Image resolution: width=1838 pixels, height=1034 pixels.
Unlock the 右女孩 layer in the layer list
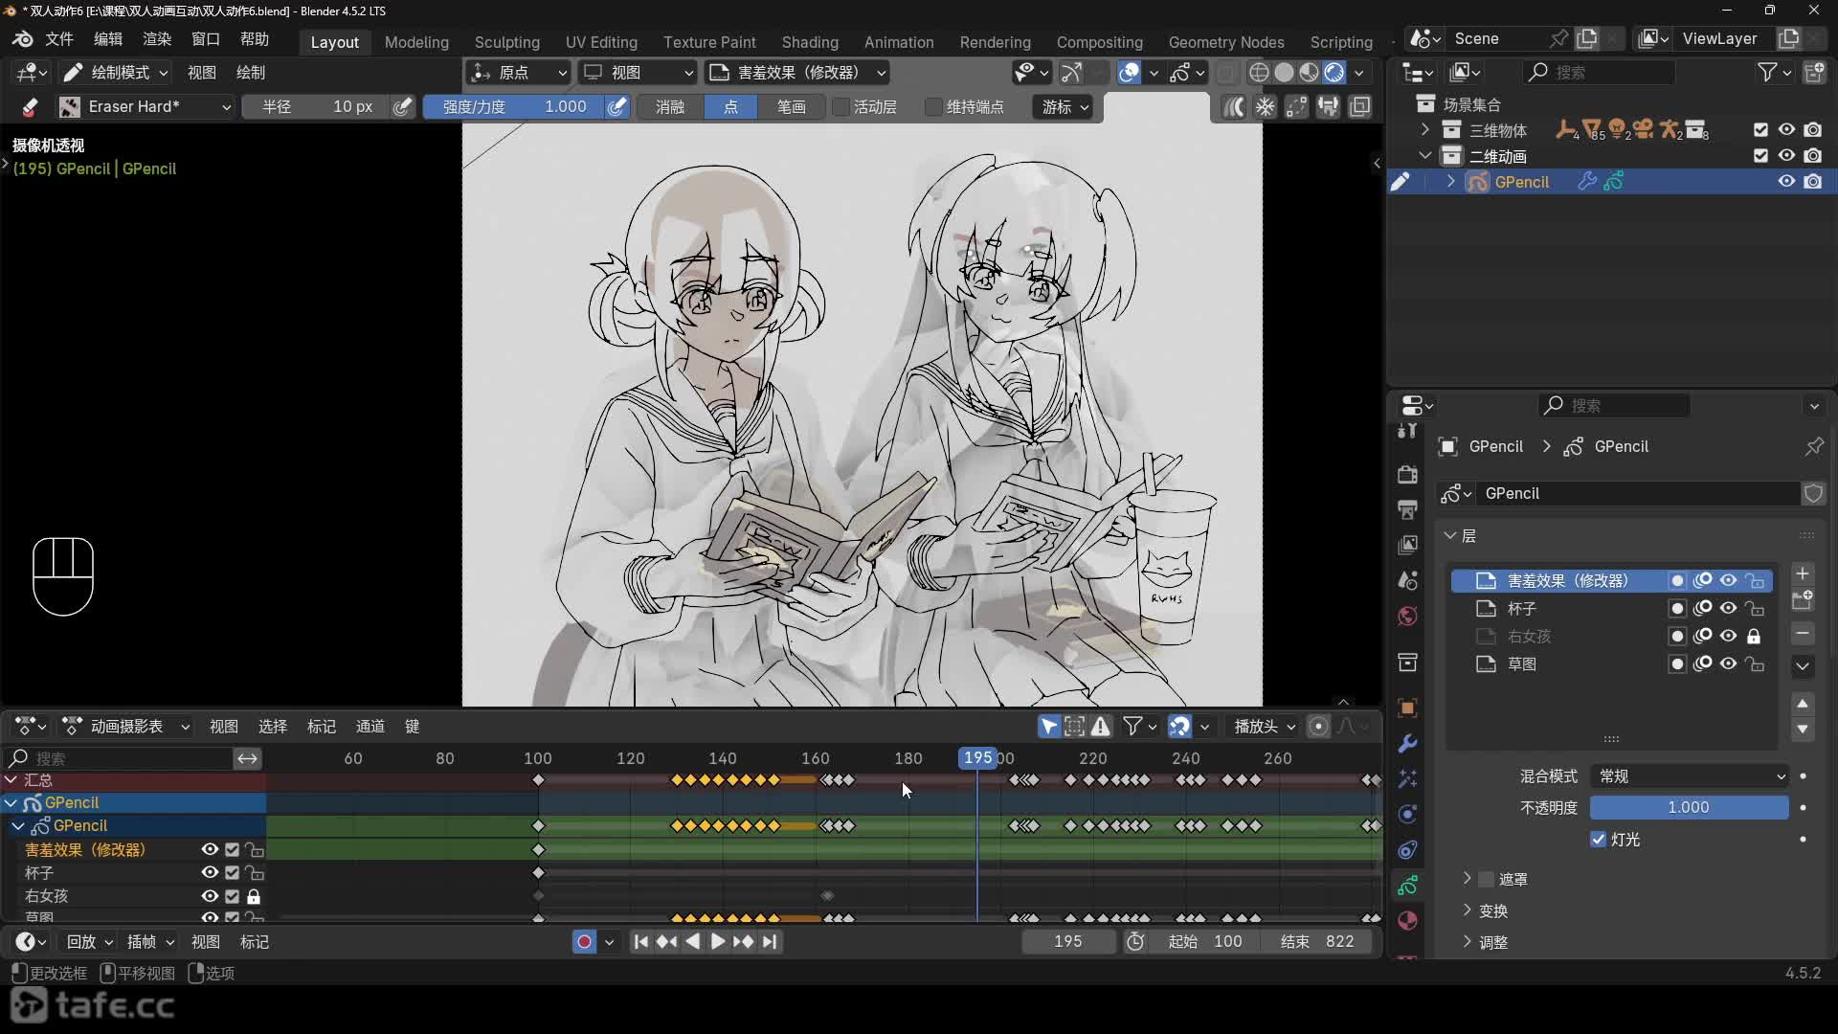click(x=1754, y=637)
